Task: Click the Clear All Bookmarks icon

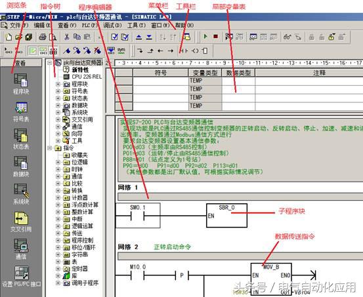Action: (x=98, y=50)
